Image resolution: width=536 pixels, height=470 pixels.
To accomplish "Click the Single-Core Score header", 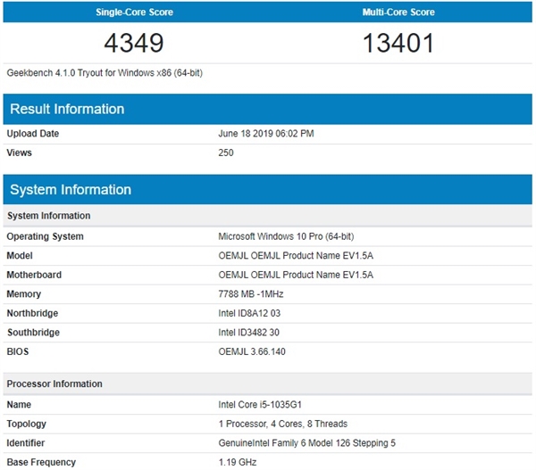I will pos(134,12).
